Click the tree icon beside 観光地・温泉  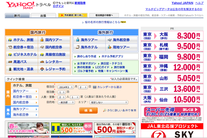click(10, 69)
